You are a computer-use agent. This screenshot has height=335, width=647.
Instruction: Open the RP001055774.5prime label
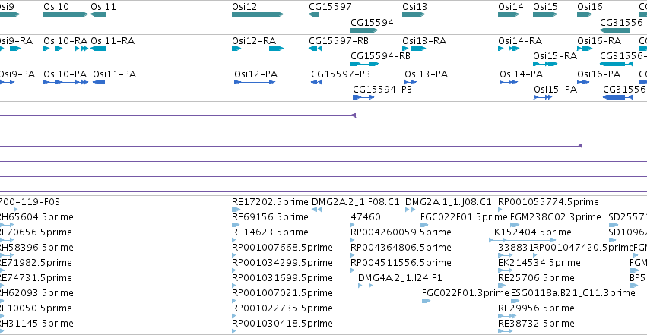click(548, 202)
